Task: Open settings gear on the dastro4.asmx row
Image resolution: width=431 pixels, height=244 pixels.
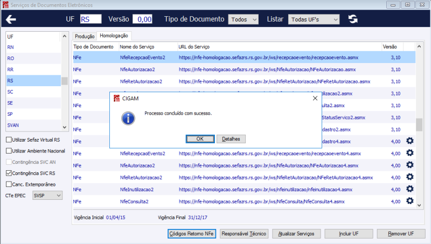Action: tap(410, 141)
